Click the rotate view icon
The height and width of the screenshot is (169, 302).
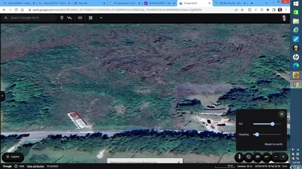248,157
